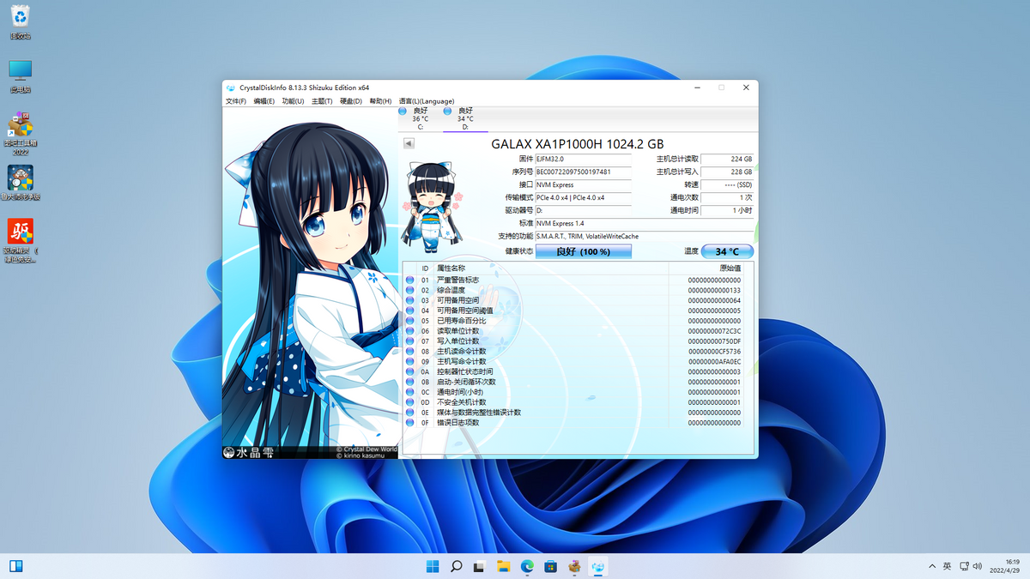Open Microsoft Store from the taskbar

click(551, 566)
